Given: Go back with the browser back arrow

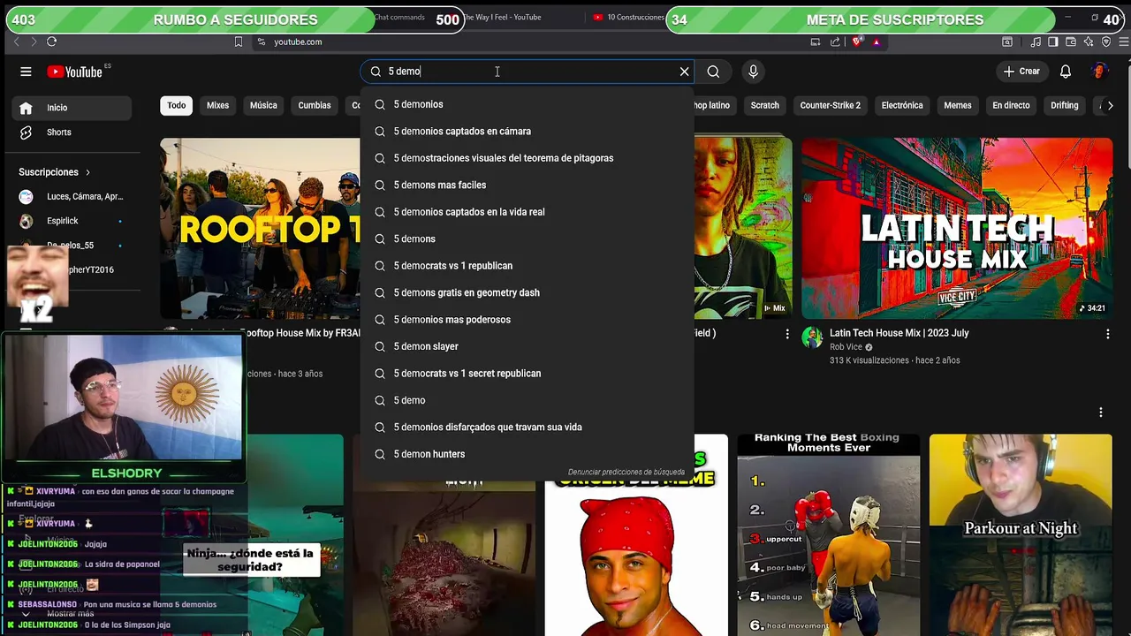Looking at the screenshot, I should click(16, 42).
